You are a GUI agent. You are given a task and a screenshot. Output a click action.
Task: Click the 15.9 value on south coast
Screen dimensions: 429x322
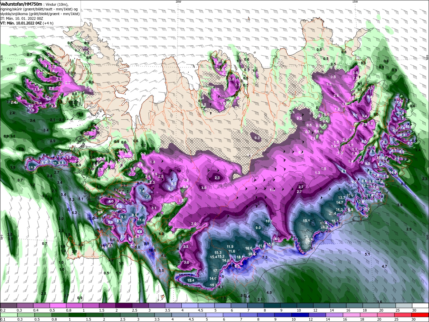pyautogui.click(x=213, y=285)
